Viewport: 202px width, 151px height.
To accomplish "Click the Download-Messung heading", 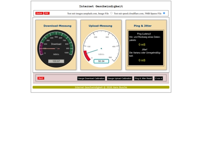I will 58,26.
